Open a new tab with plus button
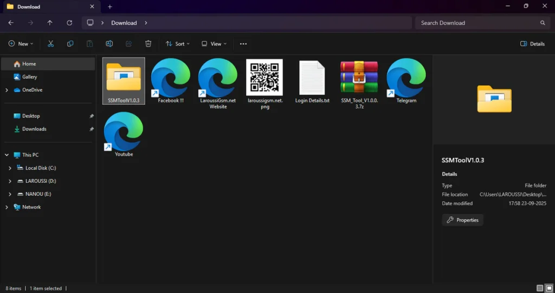Image resolution: width=555 pixels, height=293 pixels. pos(110,7)
